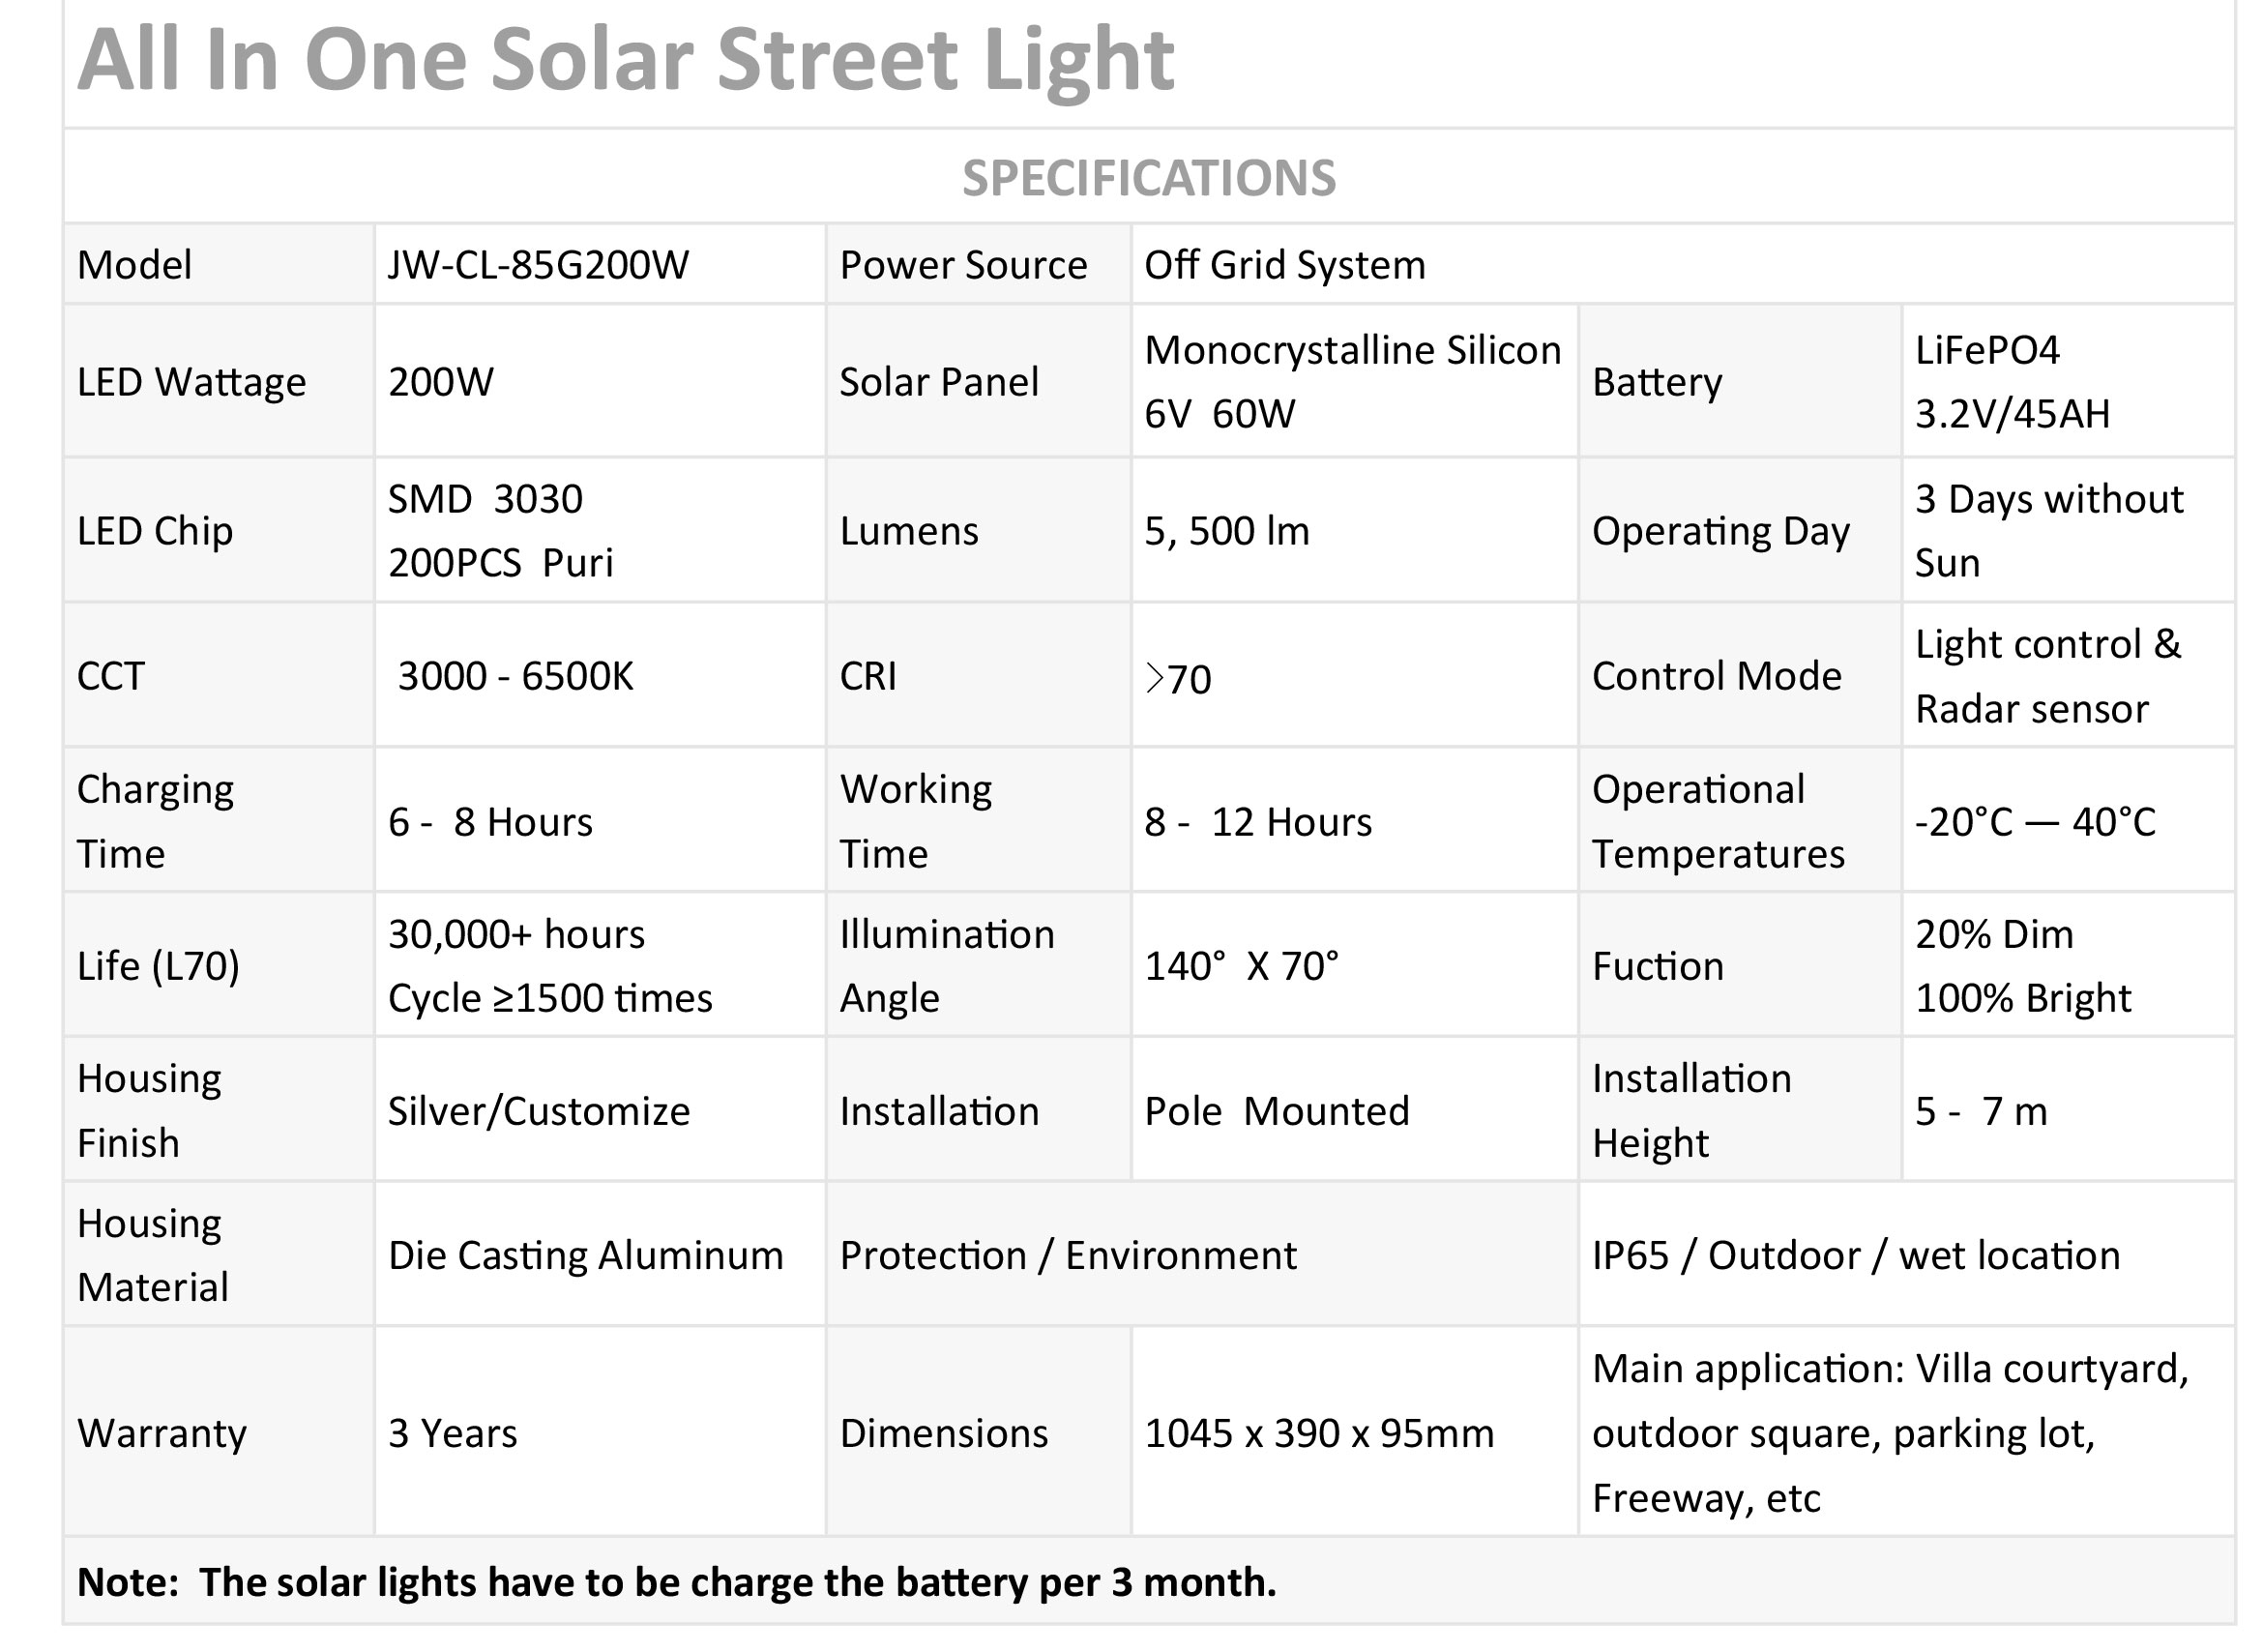Select the 'IP65 / Outdoor / wet location' cell

(x=1855, y=1255)
